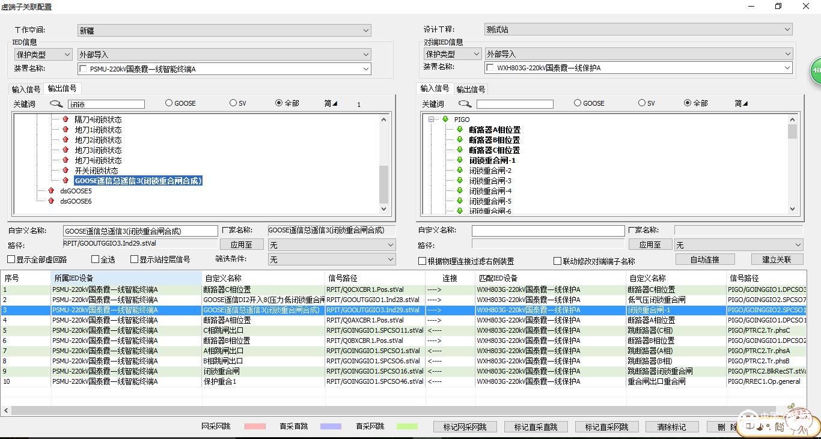The height and width of the screenshot is (439, 821).
Task: Click the search icon beside left keyword field
Action: pyautogui.click(x=56, y=104)
